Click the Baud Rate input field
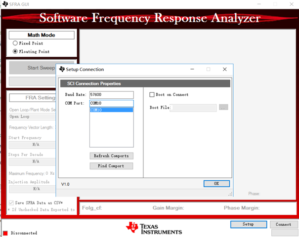Image resolution: width=299 pixels, height=237 pixels. click(x=112, y=95)
